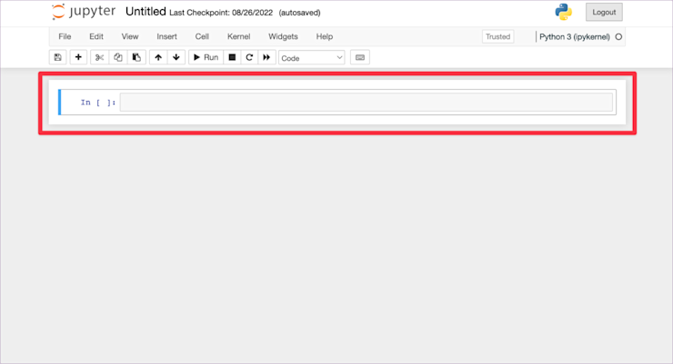Move selected cell down arrow
The height and width of the screenshot is (364, 673).
pyautogui.click(x=176, y=57)
